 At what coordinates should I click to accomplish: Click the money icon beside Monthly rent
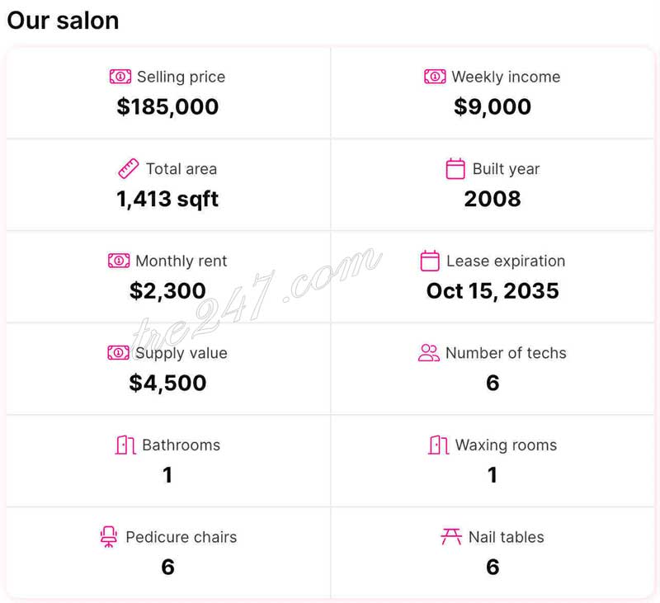coord(119,261)
